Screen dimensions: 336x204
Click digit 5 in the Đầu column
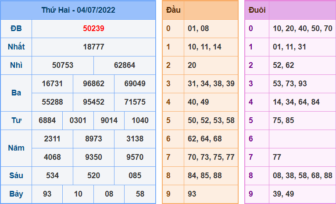click(168, 120)
